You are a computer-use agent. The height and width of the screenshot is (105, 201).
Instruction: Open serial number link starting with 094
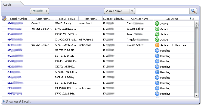[x=15, y=23]
